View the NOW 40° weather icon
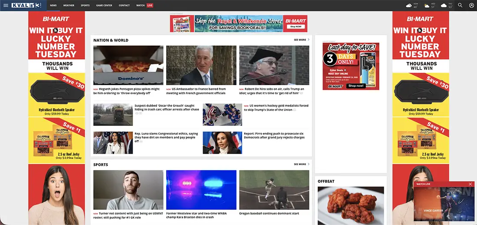This screenshot has width=477, height=225. 409,6
